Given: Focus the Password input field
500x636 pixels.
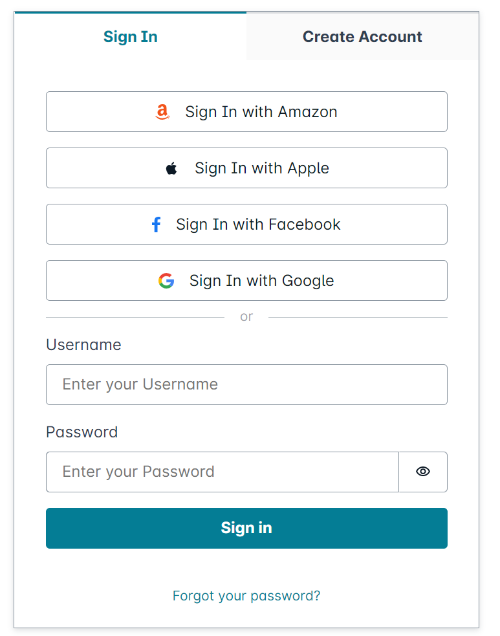Looking at the screenshot, I should pos(222,472).
